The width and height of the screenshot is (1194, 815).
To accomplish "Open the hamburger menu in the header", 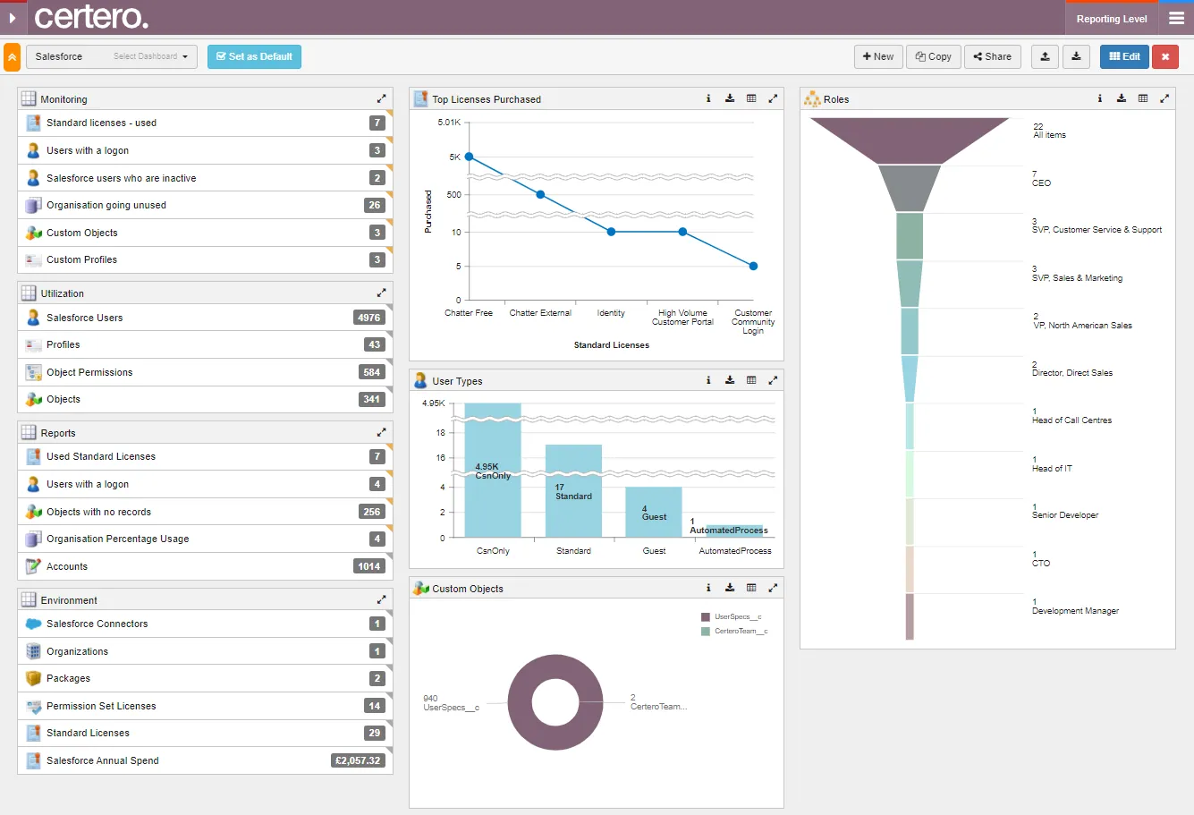I will [x=1176, y=18].
